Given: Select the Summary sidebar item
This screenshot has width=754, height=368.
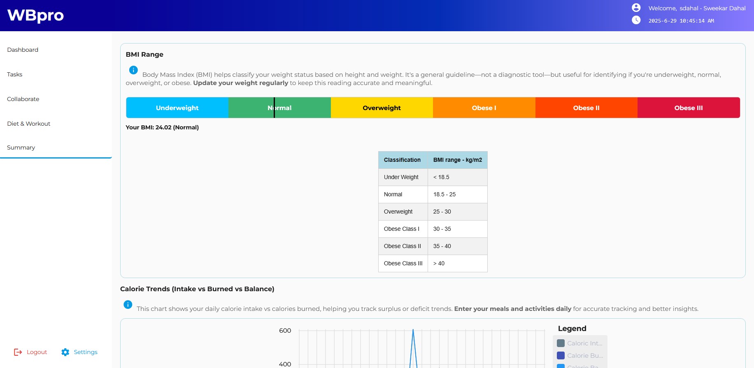Looking at the screenshot, I should [21, 147].
